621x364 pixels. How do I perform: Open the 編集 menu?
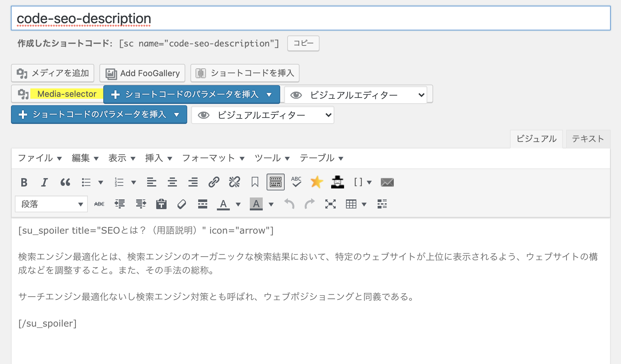85,158
